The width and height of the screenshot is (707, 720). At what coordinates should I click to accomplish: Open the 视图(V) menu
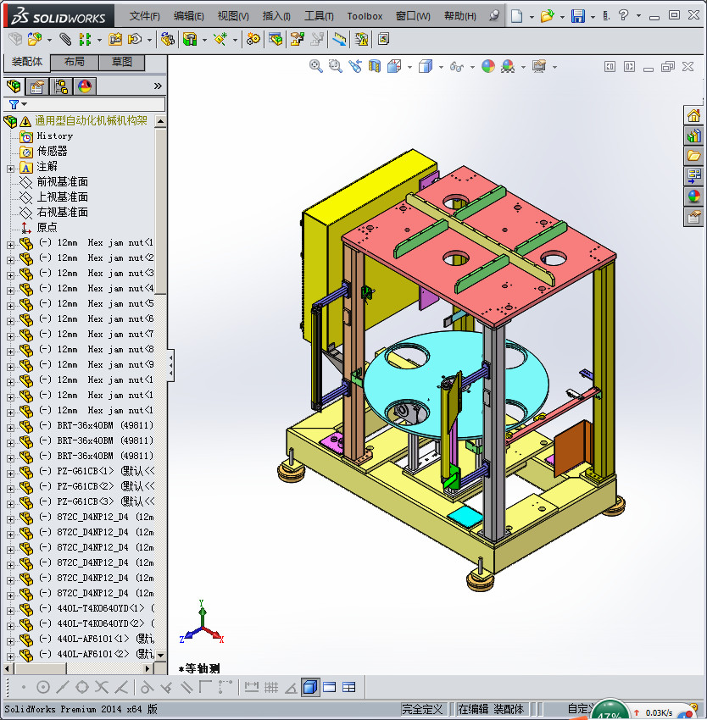(x=233, y=16)
